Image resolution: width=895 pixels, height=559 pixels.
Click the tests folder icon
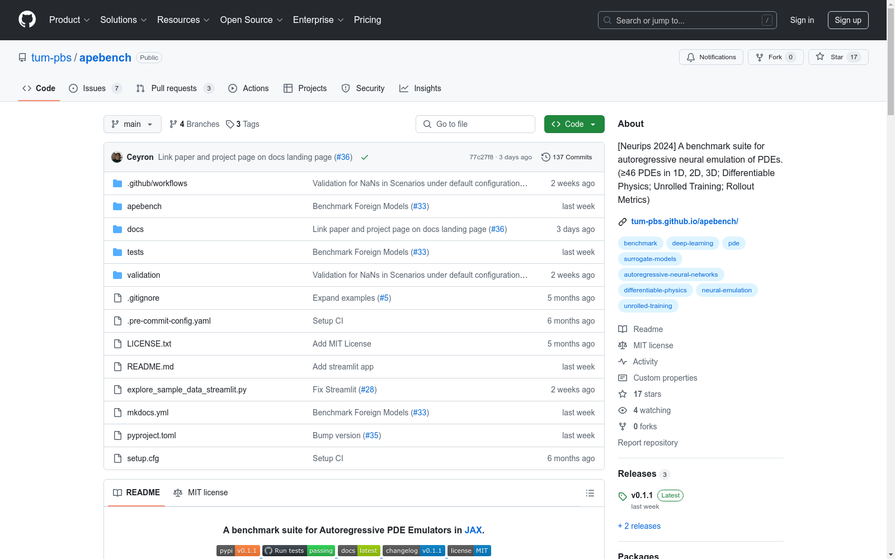[117, 252]
